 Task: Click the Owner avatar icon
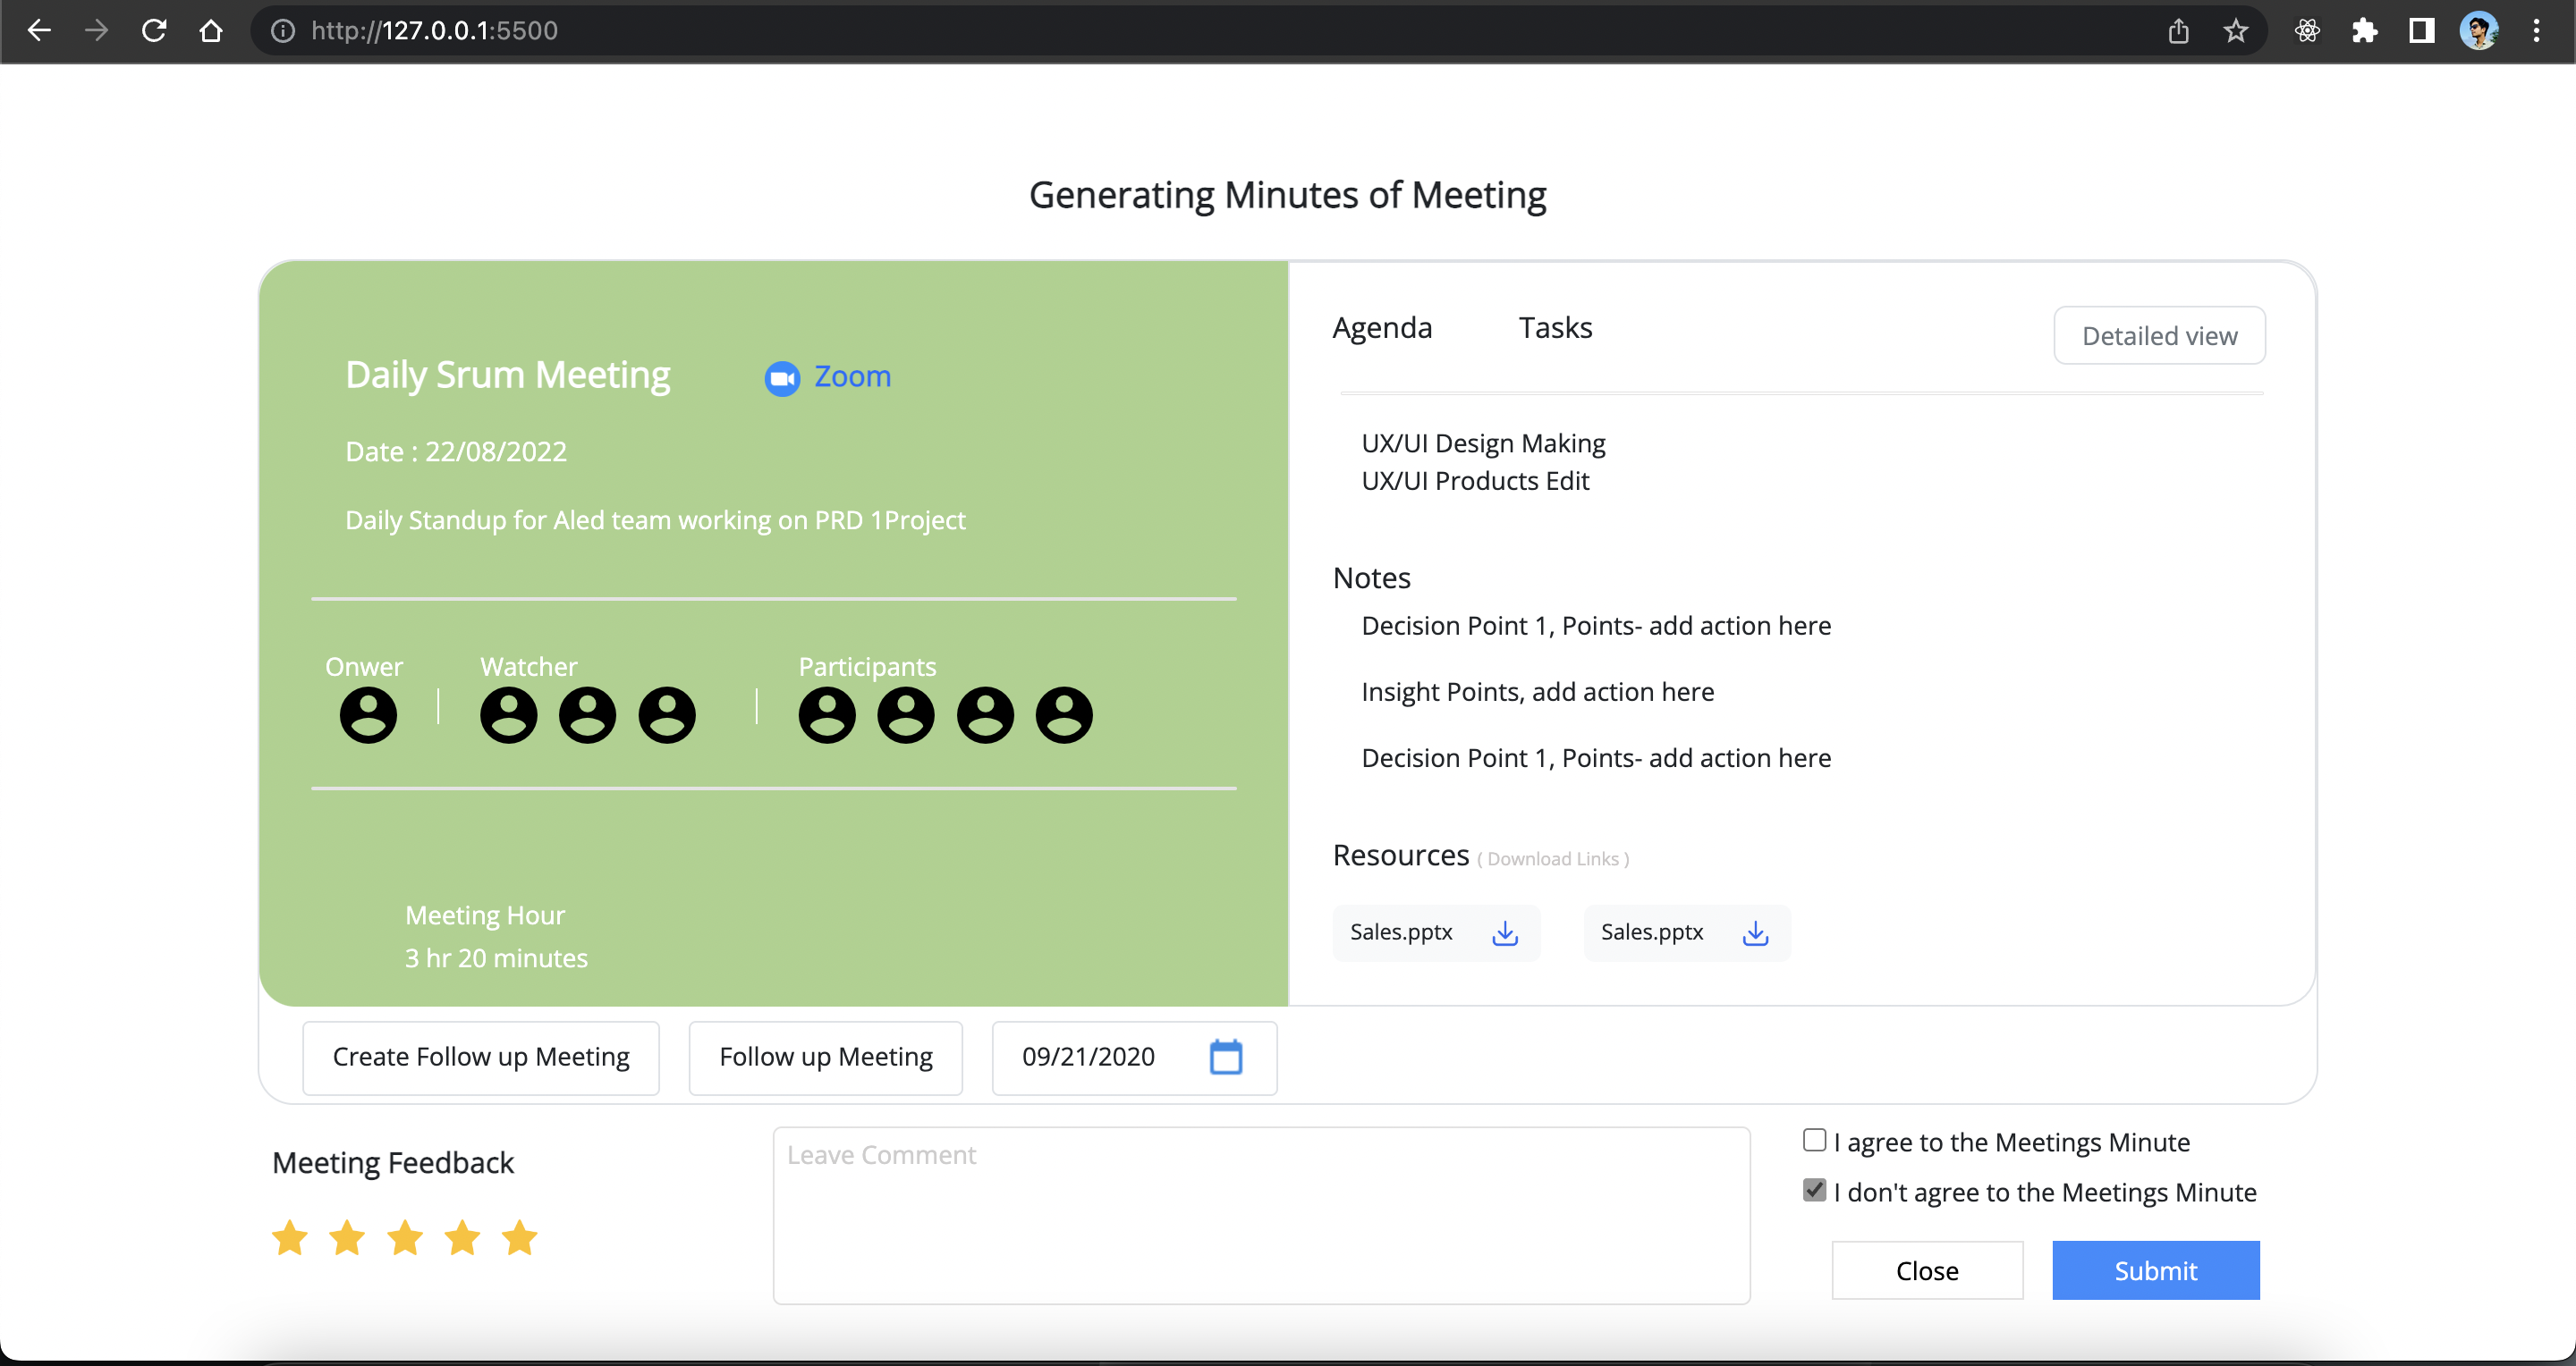[368, 714]
